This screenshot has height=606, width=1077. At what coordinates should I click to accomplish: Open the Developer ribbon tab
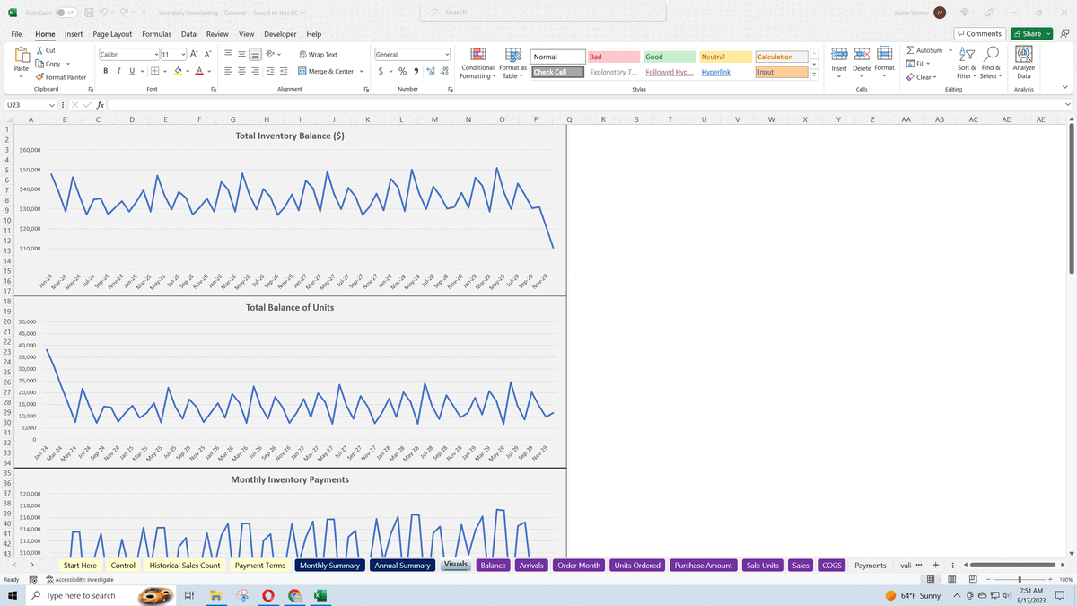tap(281, 34)
